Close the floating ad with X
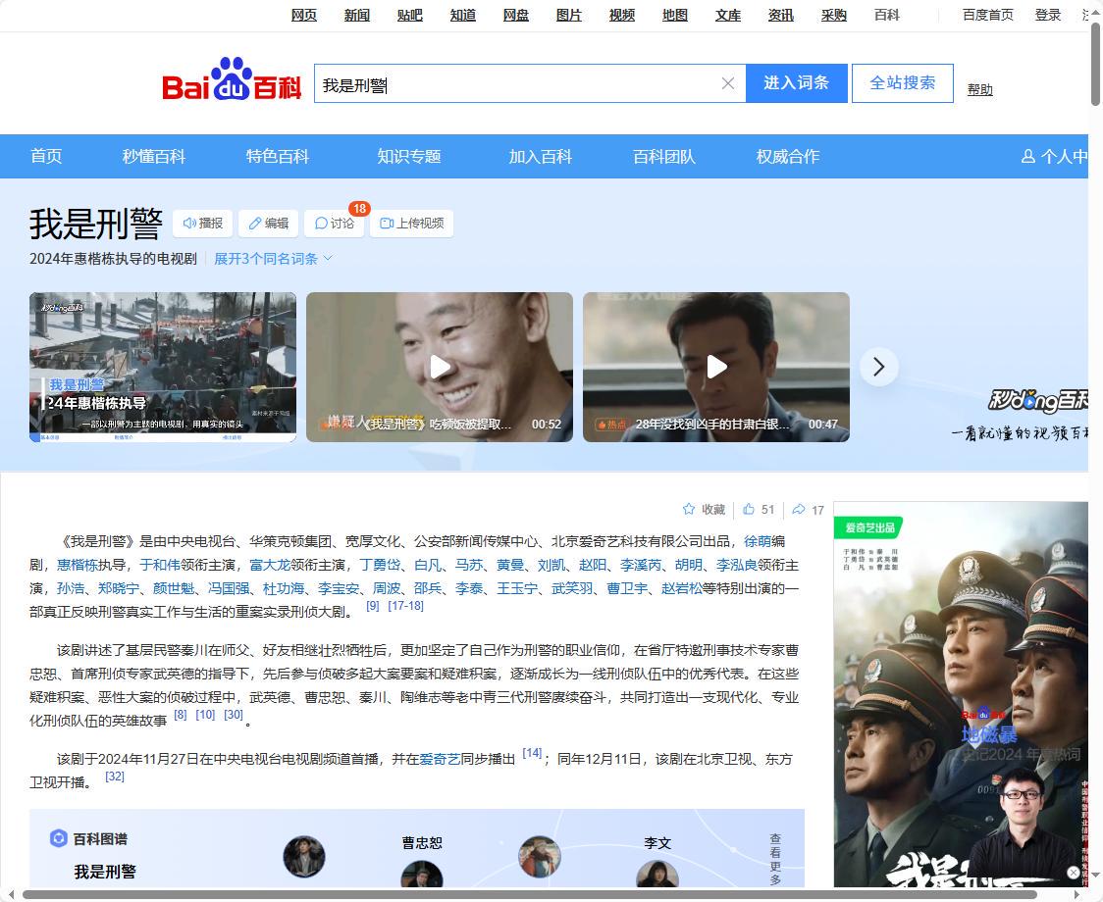Image resolution: width=1103 pixels, height=902 pixels. click(x=1074, y=872)
